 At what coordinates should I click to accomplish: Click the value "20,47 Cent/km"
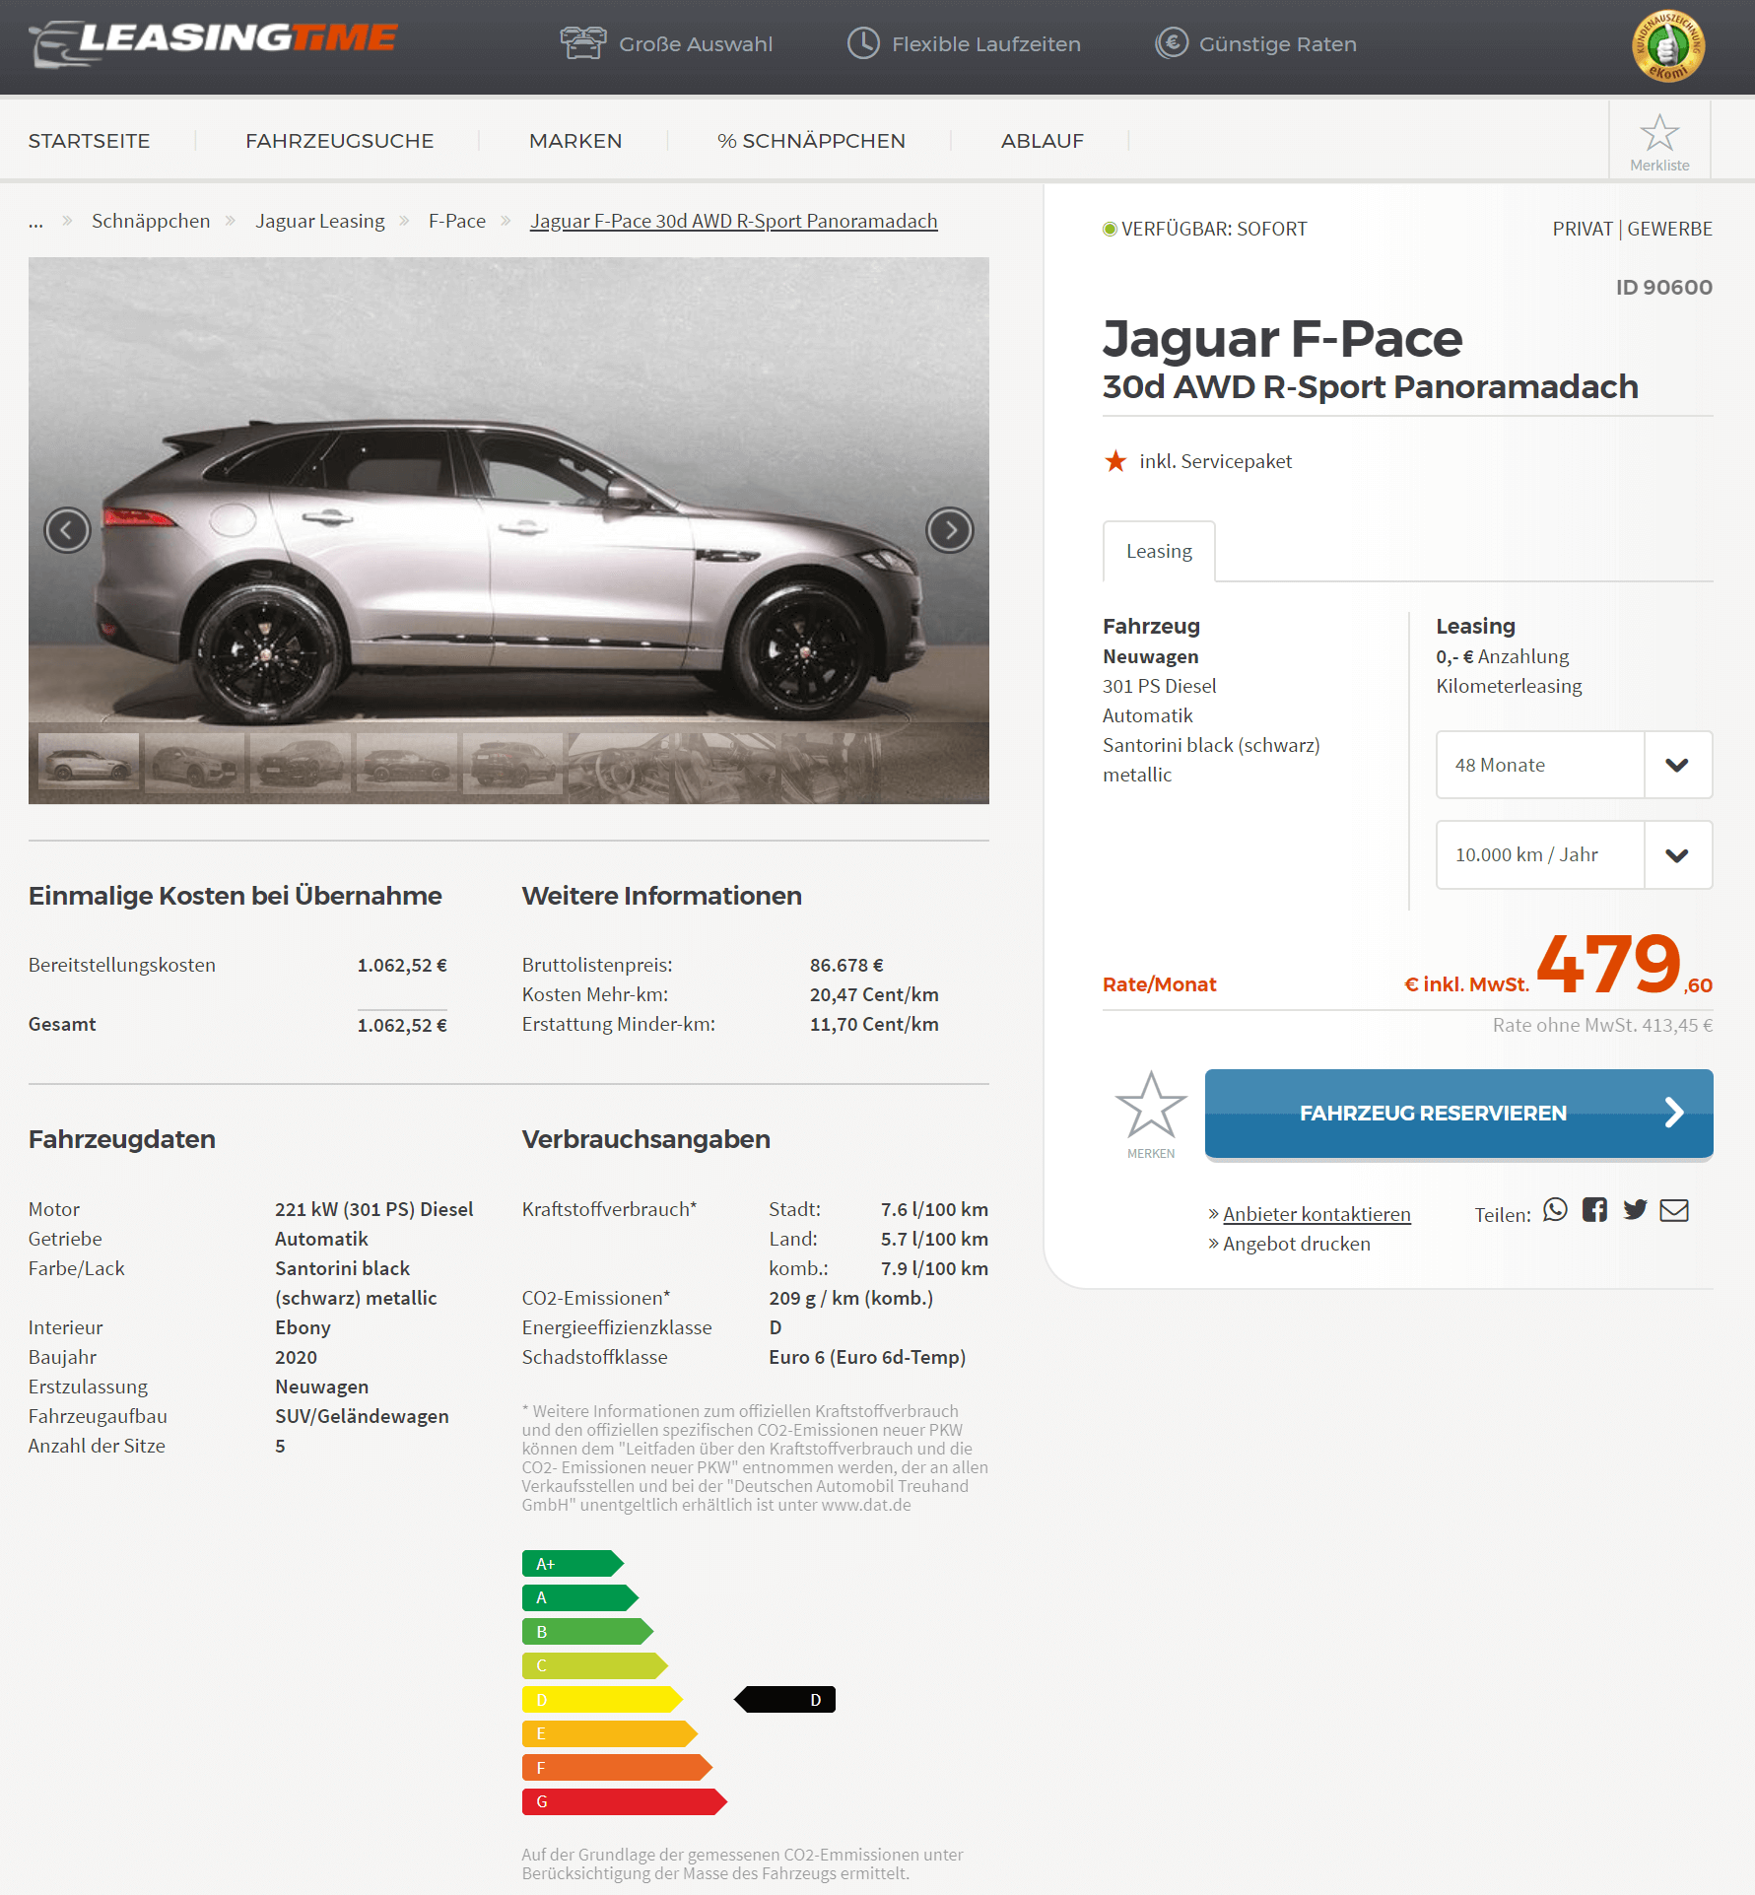(874, 994)
